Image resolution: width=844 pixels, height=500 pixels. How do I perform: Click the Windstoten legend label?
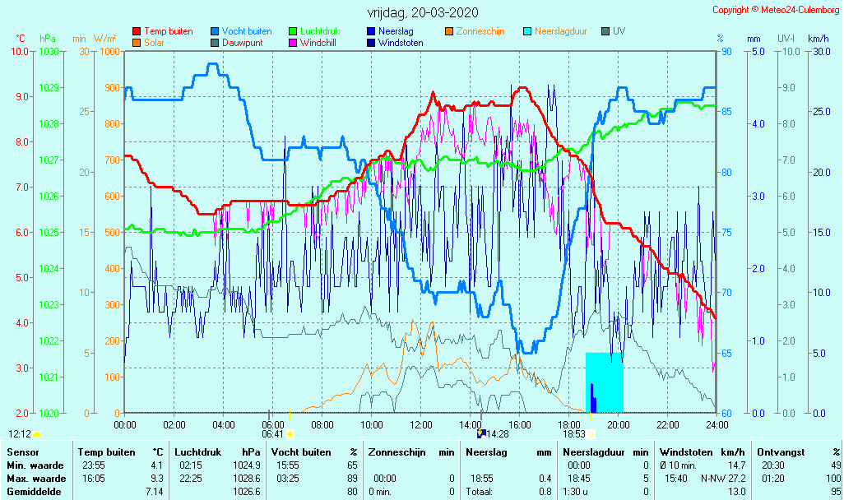[x=401, y=43]
